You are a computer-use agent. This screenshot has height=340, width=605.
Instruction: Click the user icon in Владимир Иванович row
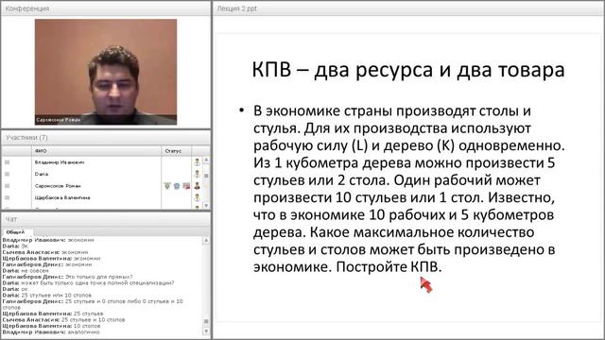click(x=197, y=162)
